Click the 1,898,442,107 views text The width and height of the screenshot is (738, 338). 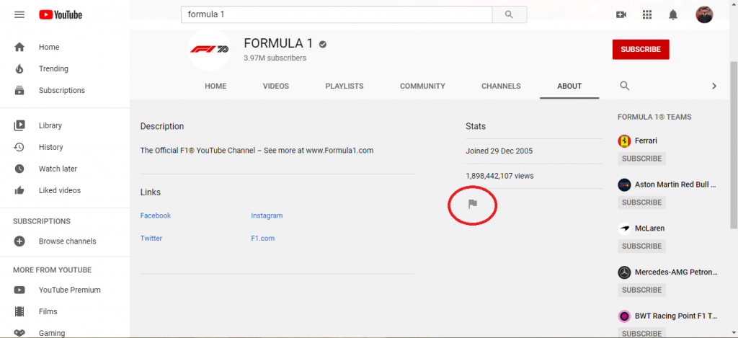pos(500,176)
